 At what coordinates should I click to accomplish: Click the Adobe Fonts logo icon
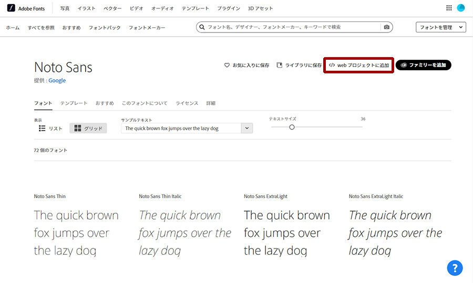[11, 8]
